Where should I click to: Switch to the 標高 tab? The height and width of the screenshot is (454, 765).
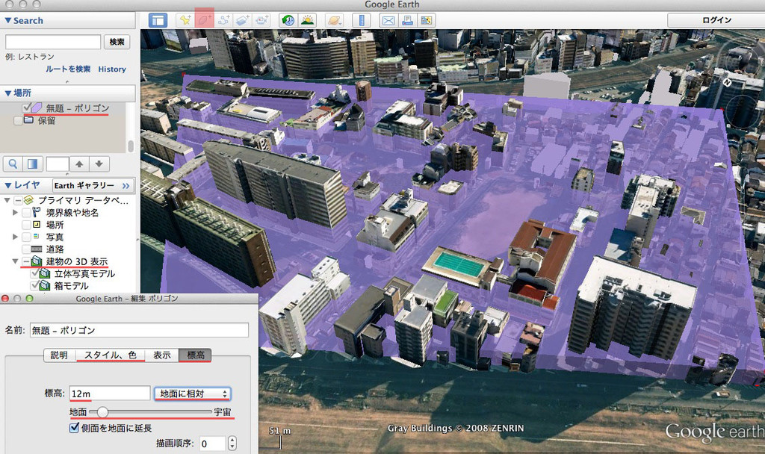(x=195, y=355)
